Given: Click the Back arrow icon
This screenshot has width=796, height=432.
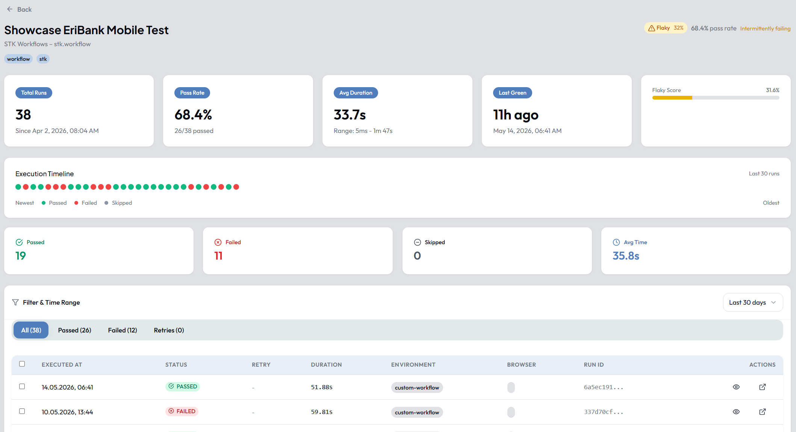Looking at the screenshot, I should (x=10, y=9).
